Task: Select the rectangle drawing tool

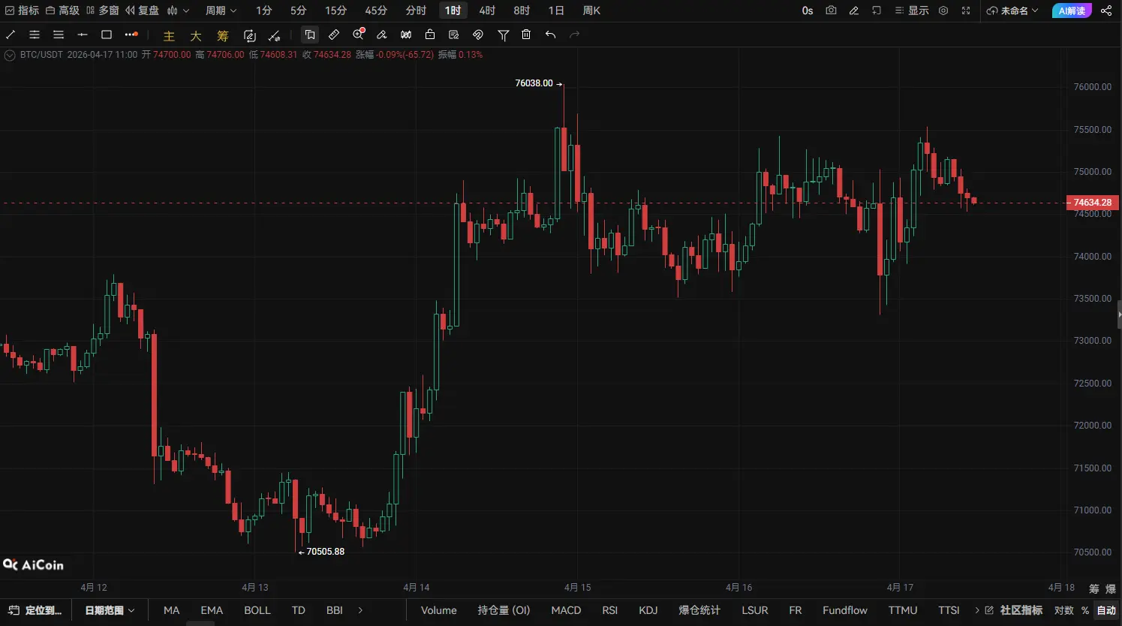Action: tap(107, 35)
